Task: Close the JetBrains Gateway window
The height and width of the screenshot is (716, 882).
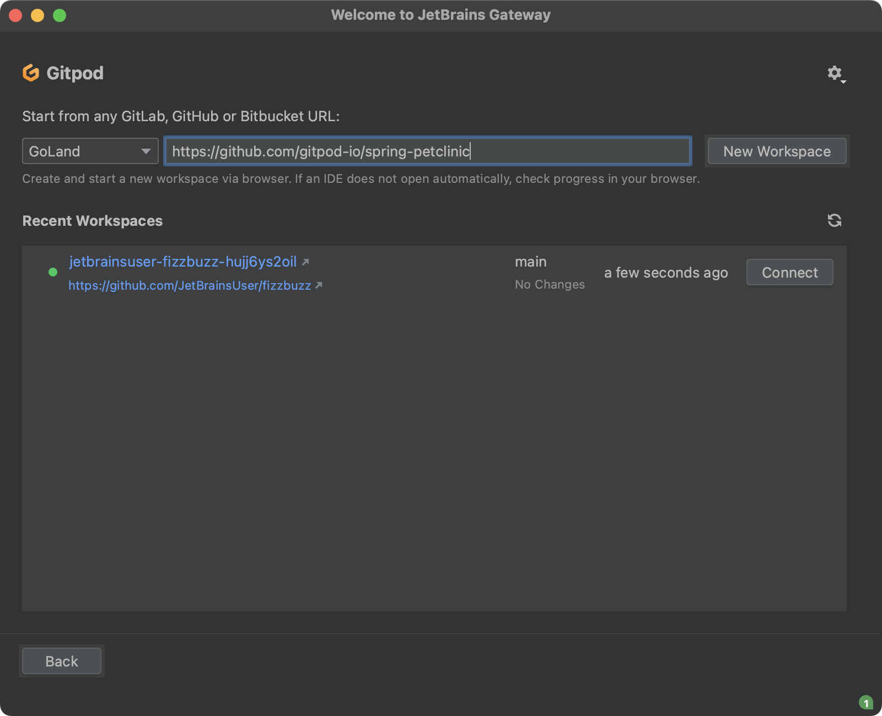Action: pos(15,15)
